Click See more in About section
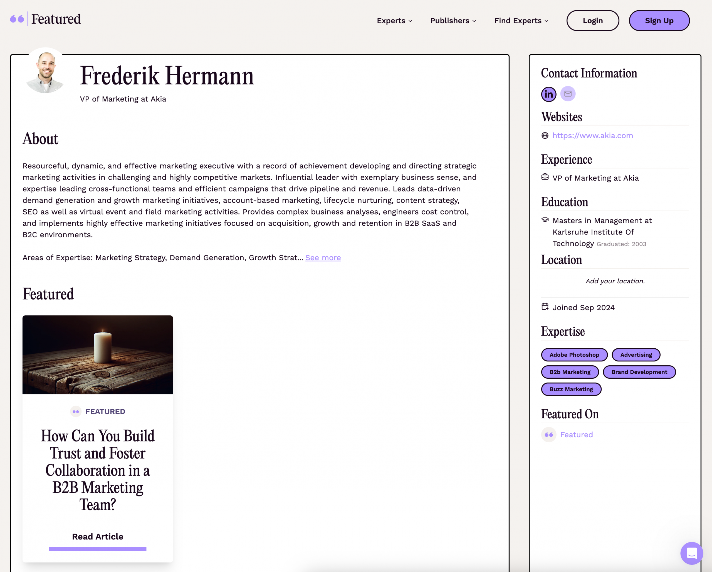 (x=323, y=258)
